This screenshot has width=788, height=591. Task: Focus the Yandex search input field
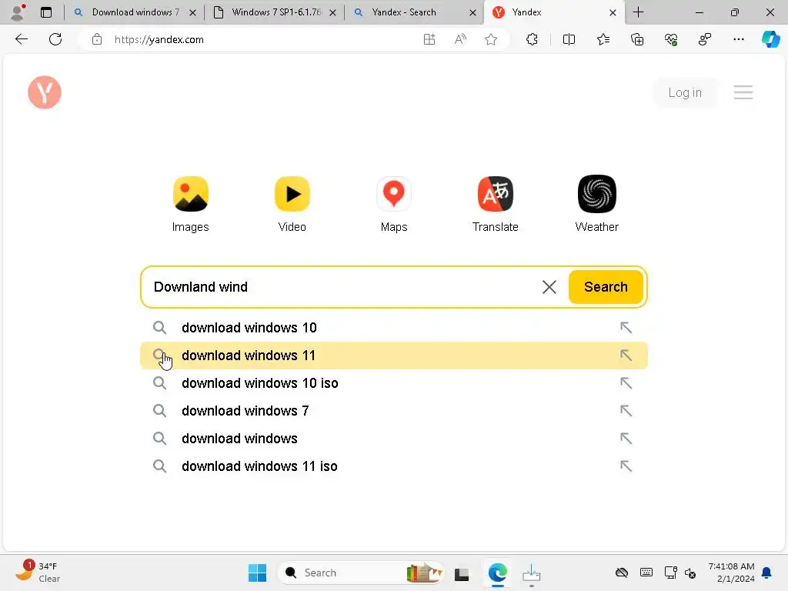click(x=344, y=287)
